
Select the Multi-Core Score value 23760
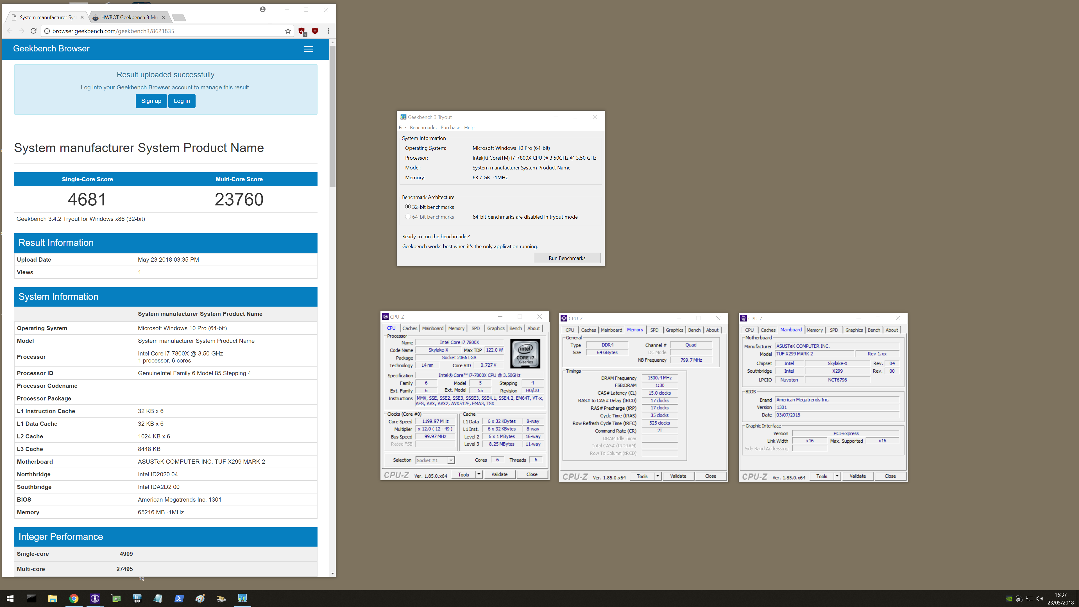tap(239, 200)
